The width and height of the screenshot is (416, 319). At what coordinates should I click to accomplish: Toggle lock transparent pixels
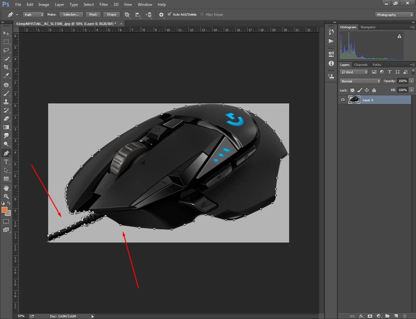(x=353, y=90)
